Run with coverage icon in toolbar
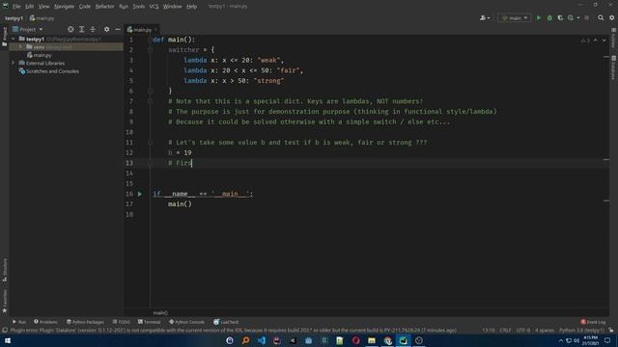This screenshot has width=618, height=347. point(560,17)
